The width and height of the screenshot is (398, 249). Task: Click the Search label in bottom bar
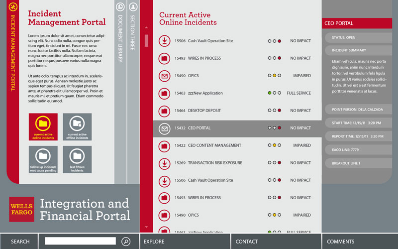(20, 242)
